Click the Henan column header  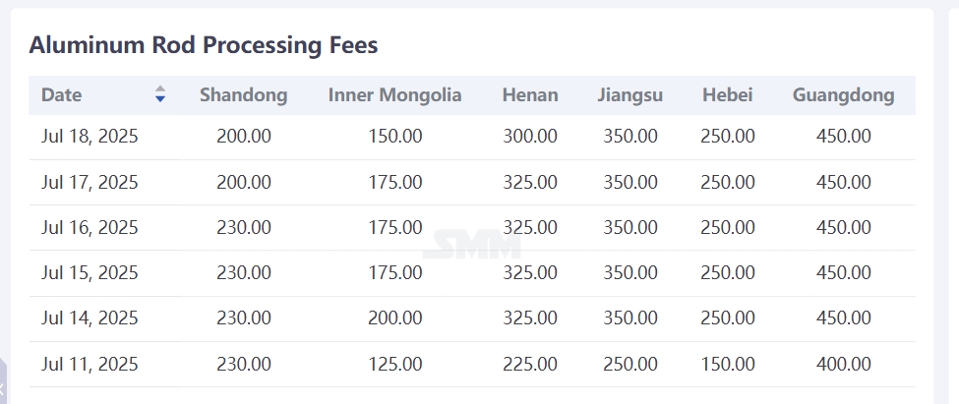pyautogui.click(x=530, y=94)
